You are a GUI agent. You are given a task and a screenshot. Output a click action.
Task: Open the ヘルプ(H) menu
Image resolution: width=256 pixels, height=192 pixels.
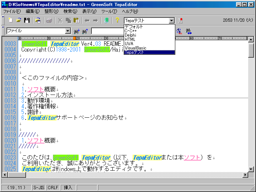coord(130,11)
